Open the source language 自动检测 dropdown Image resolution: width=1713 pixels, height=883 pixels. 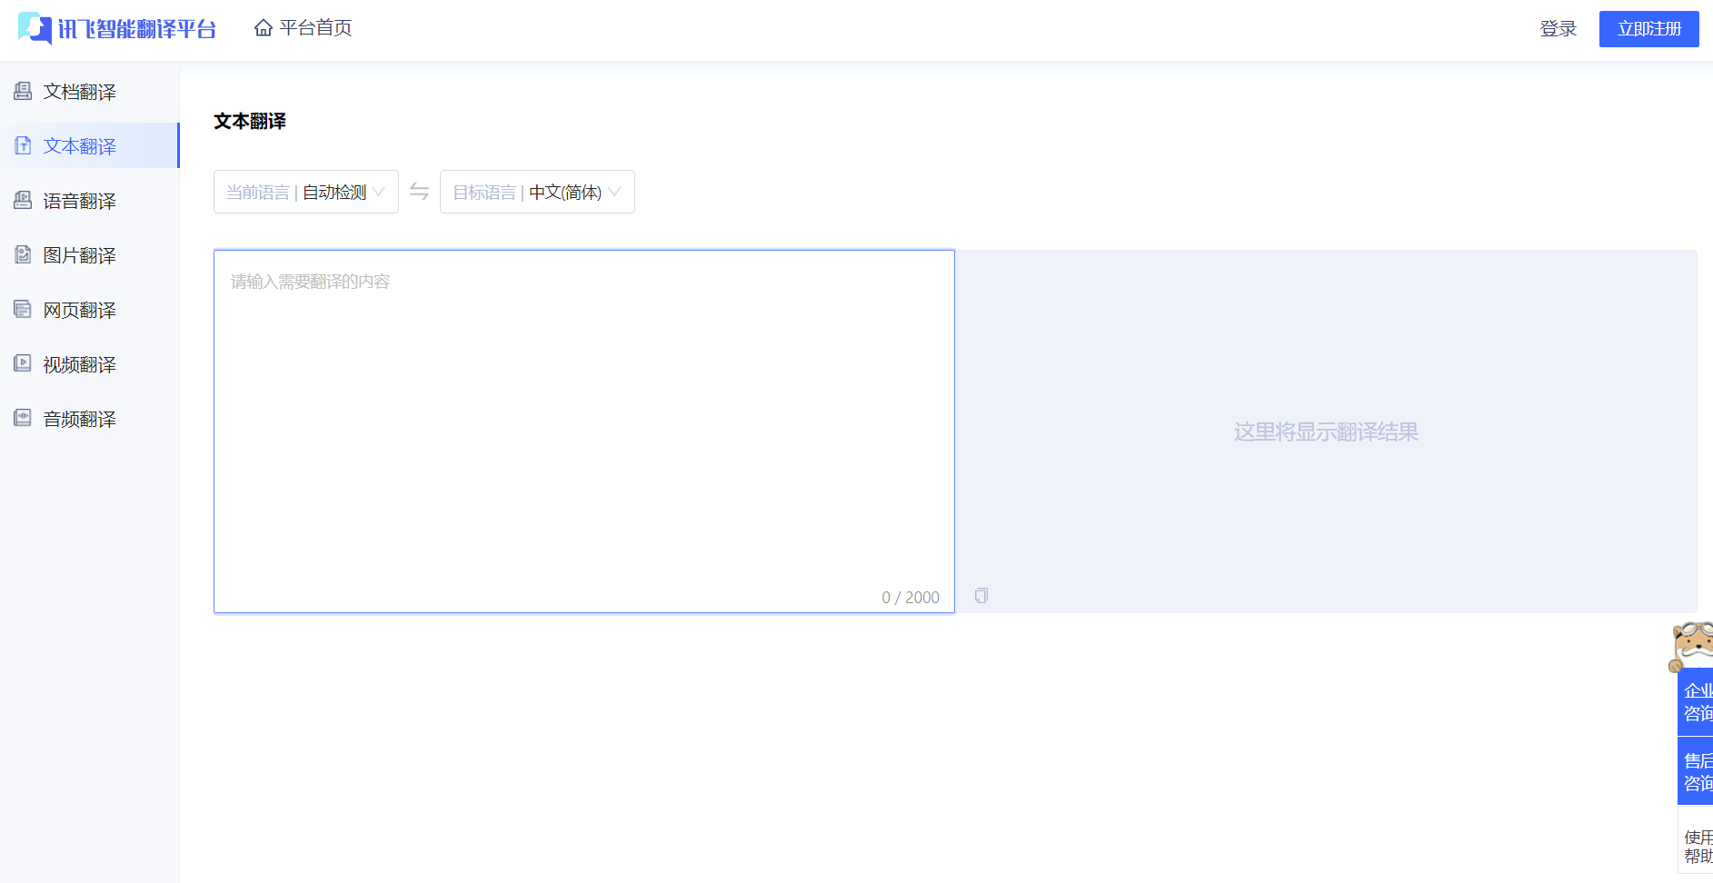tap(305, 192)
